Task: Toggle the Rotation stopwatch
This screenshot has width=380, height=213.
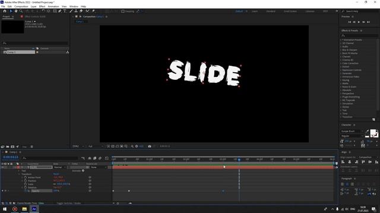Action: coord(26,188)
